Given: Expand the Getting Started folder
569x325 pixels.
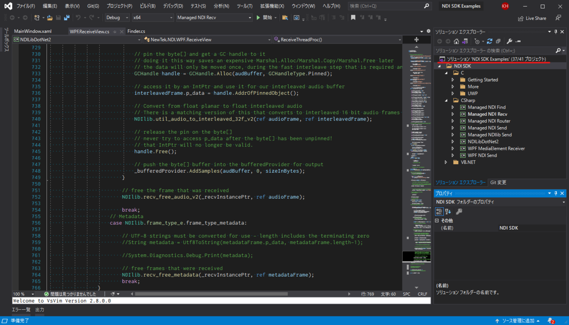Looking at the screenshot, I should click(453, 80).
